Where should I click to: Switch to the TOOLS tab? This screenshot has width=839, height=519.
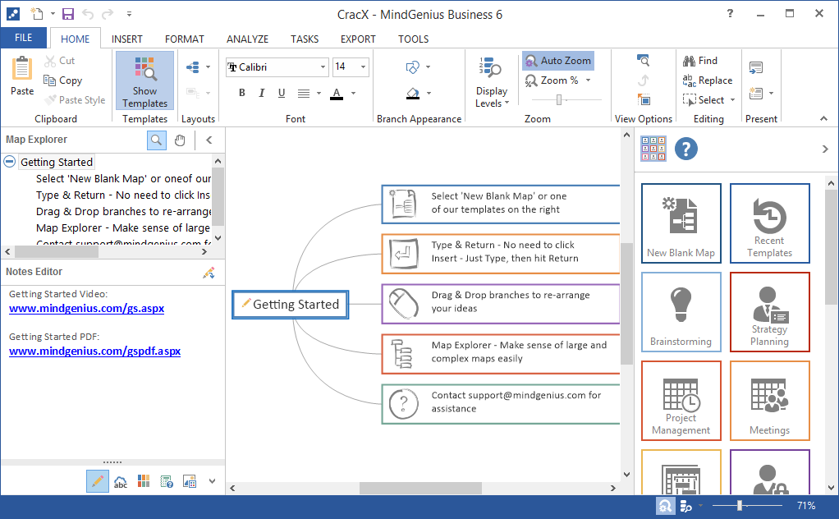point(413,39)
